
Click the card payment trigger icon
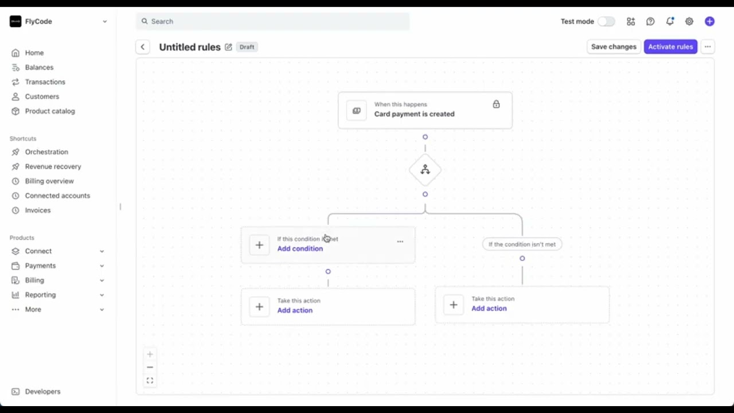point(357,111)
